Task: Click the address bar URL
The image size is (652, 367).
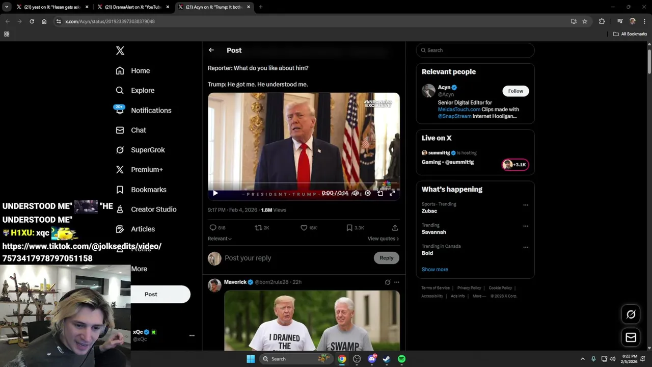Action: coord(110,21)
